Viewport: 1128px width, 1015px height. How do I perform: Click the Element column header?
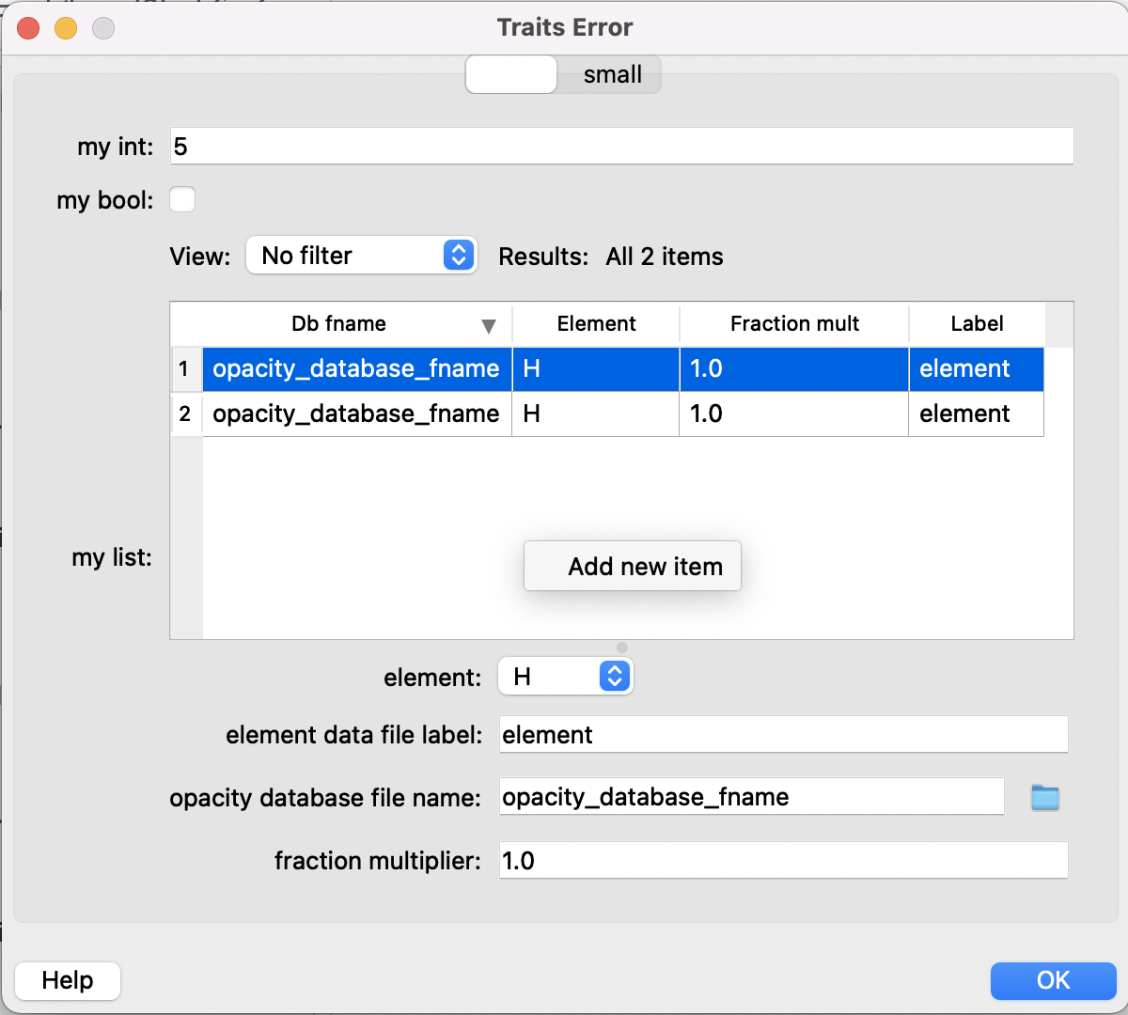coord(595,324)
